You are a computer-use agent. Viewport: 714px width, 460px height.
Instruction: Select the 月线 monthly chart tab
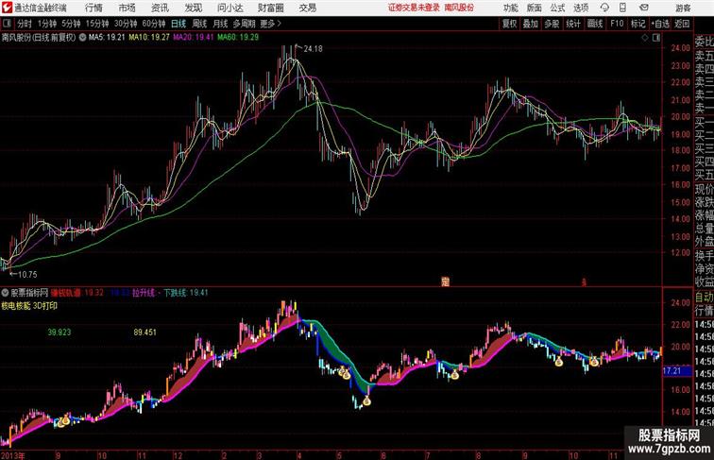220,24
